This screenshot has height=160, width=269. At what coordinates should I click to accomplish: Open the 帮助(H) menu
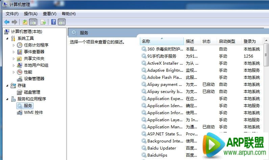point(69,14)
